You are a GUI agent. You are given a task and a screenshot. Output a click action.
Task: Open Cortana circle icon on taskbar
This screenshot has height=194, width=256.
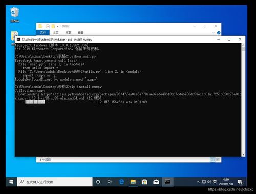[98, 182]
